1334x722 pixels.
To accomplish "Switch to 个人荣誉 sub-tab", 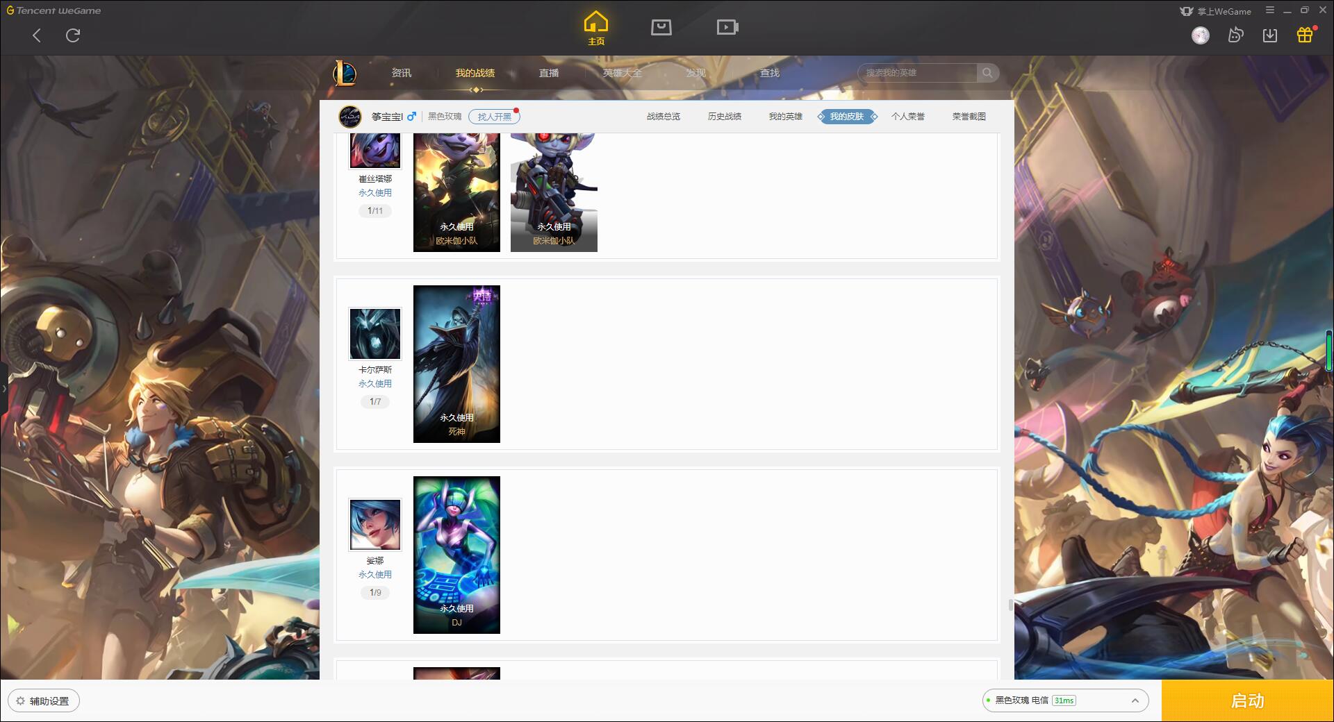I will pyautogui.click(x=908, y=117).
